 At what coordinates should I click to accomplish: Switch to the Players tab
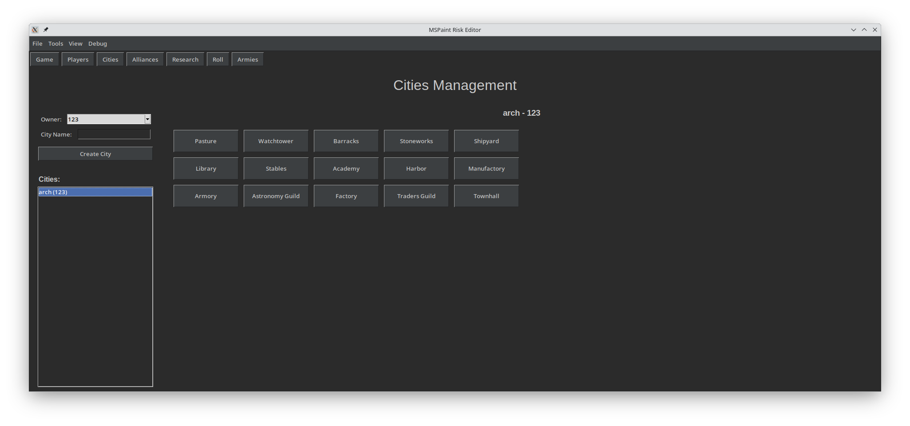pyautogui.click(x=78, y=59)
